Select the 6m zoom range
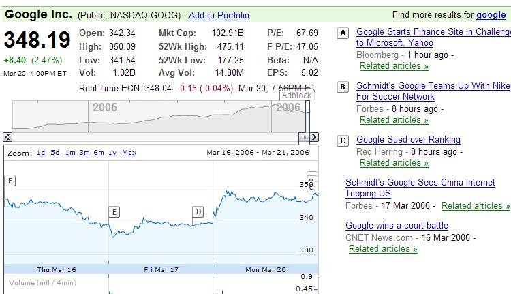Image resolution: width=511 pixels, height=294 pixels. (x=99, y=153)
